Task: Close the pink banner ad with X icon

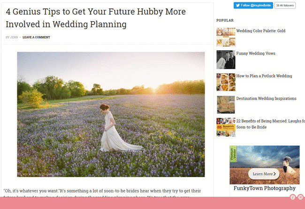Action: [x=300, y=197]
